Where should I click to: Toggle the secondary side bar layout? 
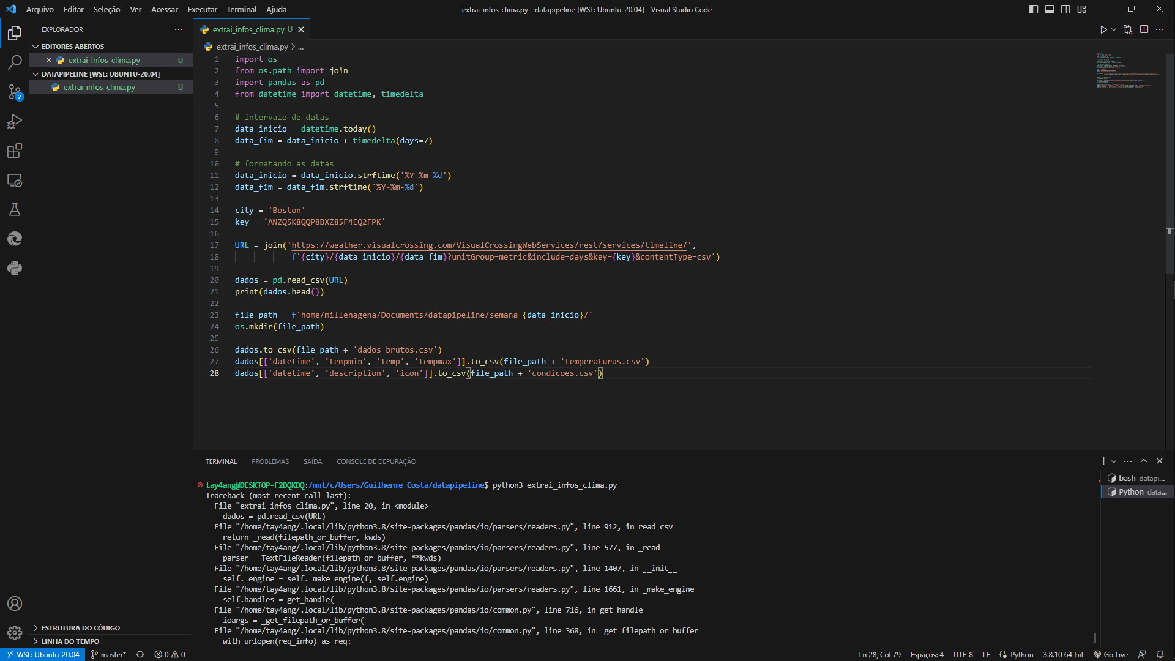[x=1065, y=9]
